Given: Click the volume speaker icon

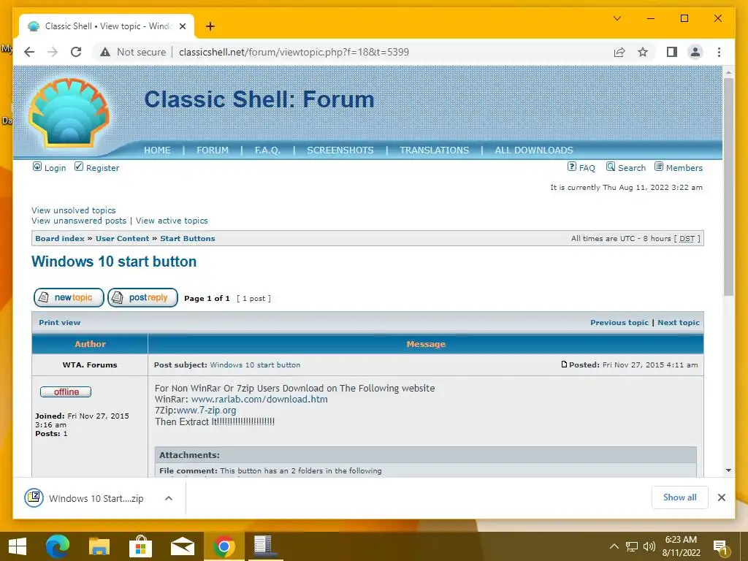Looking at the screenshot, I should click(x=649, y=546).
